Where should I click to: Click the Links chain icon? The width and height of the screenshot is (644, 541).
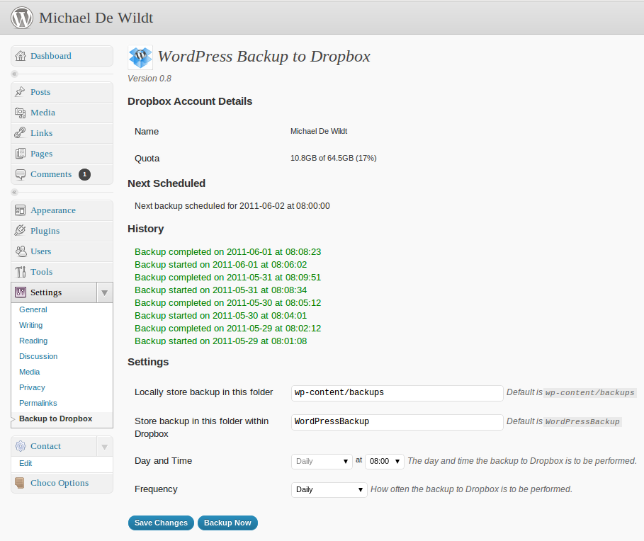pyautogui.click(x=20, y=133)
